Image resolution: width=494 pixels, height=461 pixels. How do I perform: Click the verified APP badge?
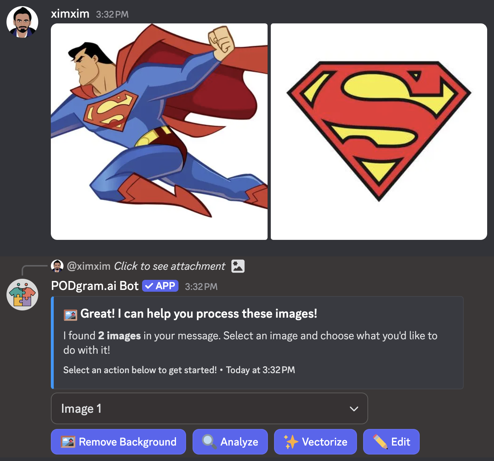160,286
